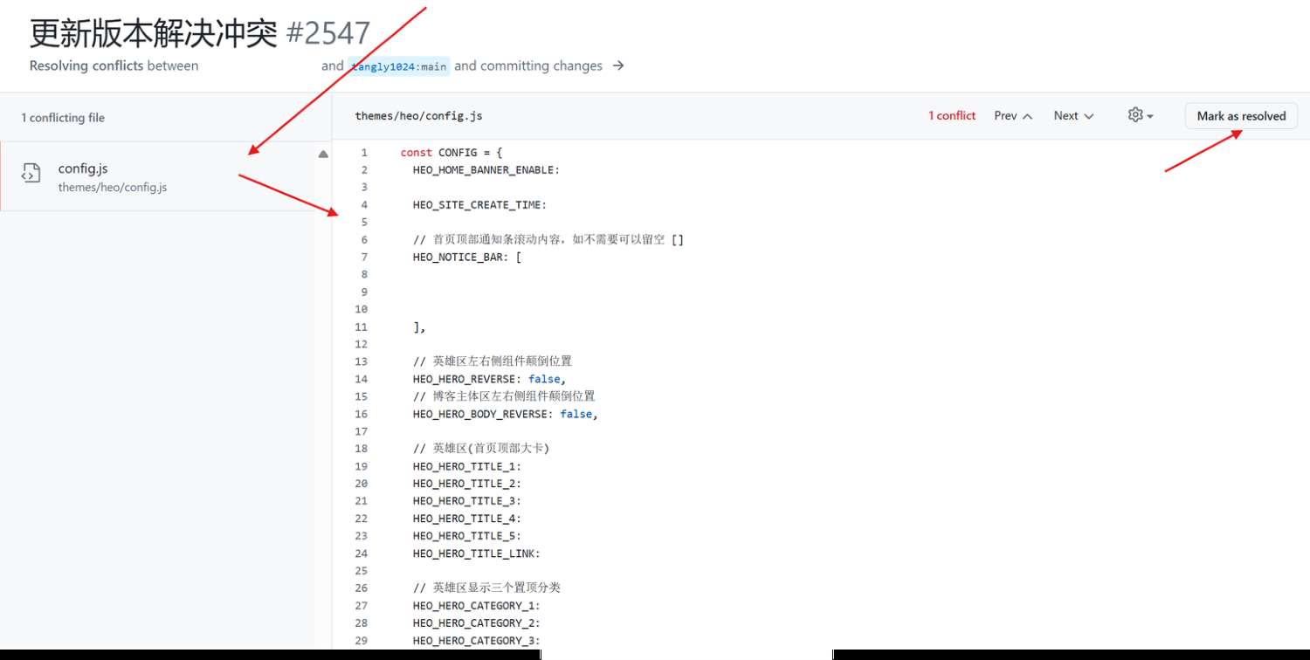Click the arrow icon after committing changes

pyautogui.click(x=618, y=65)
